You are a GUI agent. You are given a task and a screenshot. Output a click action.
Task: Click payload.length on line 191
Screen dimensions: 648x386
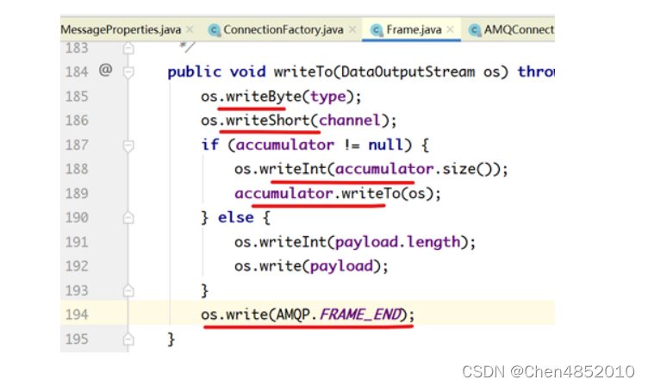click(397, 242)
